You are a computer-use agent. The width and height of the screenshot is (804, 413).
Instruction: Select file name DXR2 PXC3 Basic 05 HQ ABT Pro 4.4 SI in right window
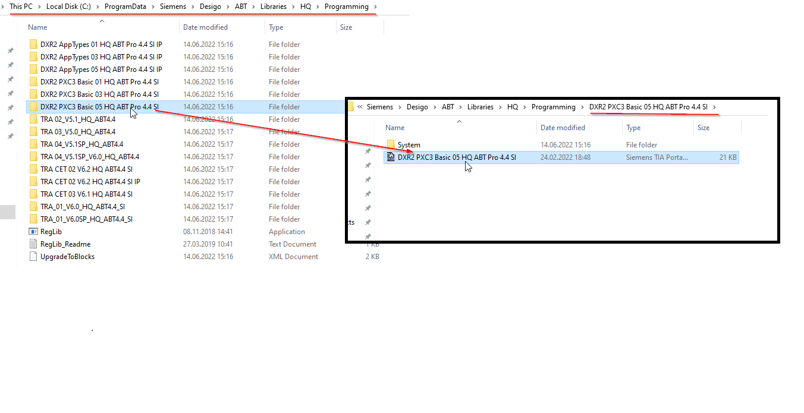[x=457, y=157]
